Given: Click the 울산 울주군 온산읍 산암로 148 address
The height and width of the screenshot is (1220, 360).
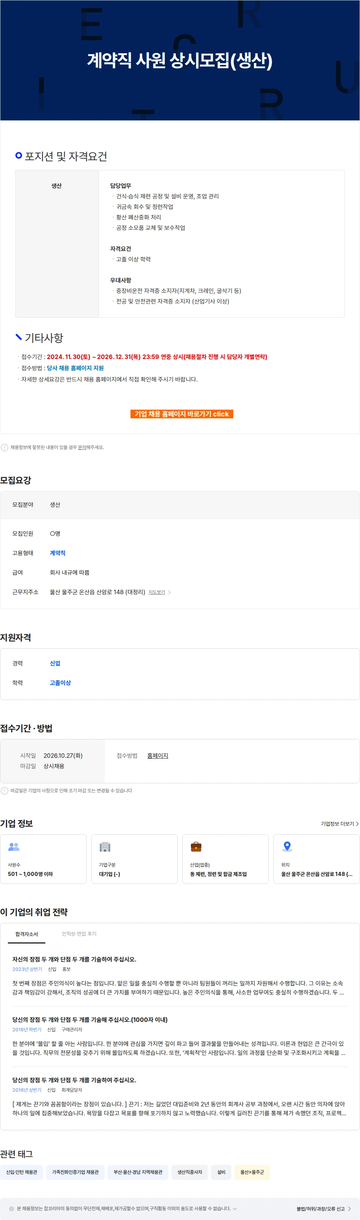Looking at the screenshot, I should point(97,592).
